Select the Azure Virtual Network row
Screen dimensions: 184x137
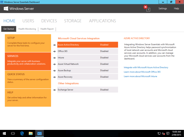coord(88,64)
